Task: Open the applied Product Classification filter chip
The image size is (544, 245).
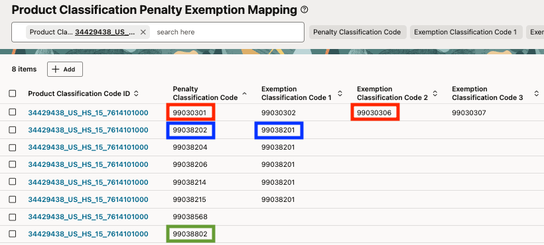Action: pos(82,32)
